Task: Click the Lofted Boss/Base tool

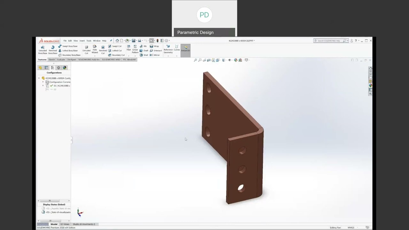Action: [68, 50]
